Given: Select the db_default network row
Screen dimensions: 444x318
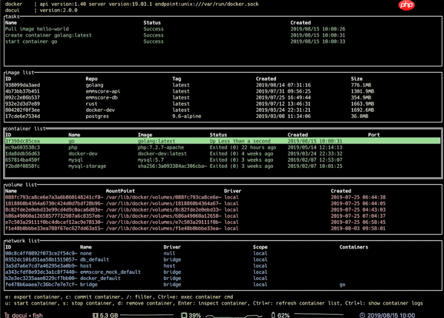Looking at the screenshot, I should point(223,260).
